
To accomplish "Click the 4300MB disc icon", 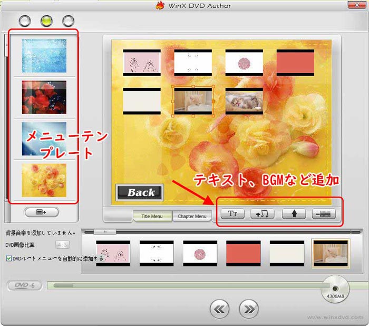I will 335,290.
